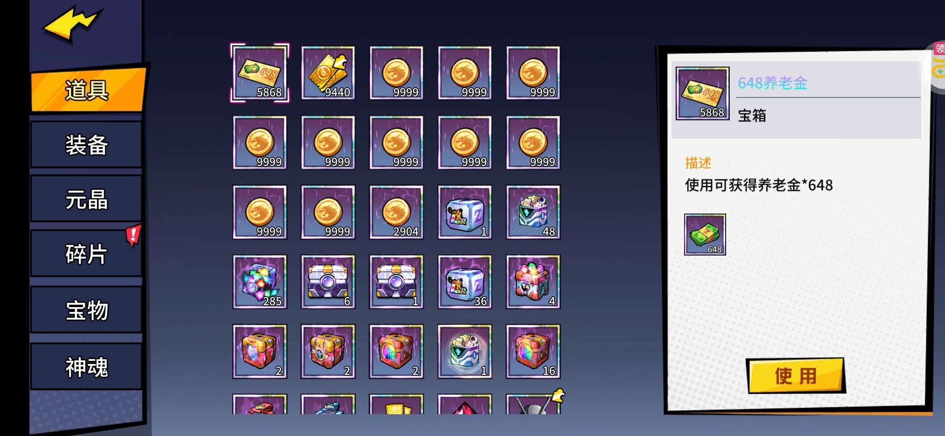Select the gold coin stack with count 2904
Viewport: 945px width, 436px height.
(x=396, y=212)
